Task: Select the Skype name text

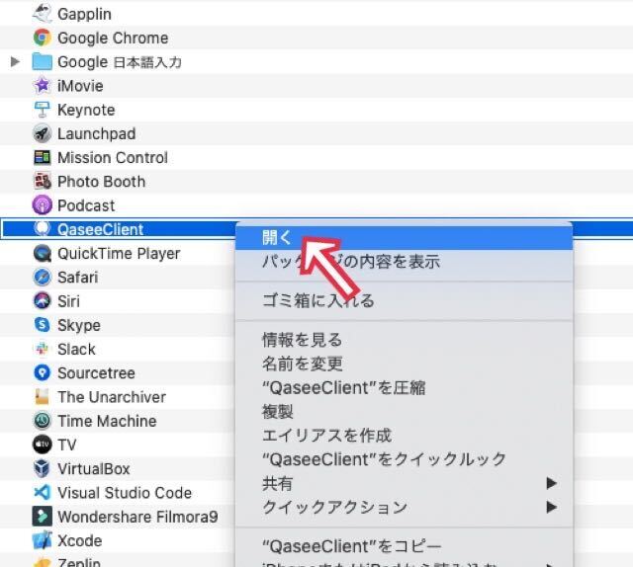Action: coord(79,325)
